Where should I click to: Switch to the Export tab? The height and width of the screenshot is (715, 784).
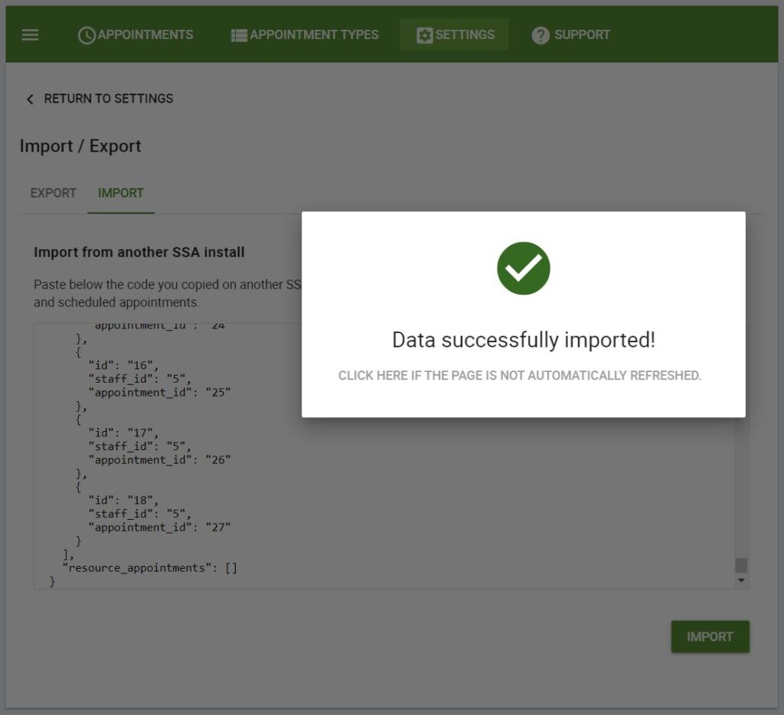(x=54, y=193)
